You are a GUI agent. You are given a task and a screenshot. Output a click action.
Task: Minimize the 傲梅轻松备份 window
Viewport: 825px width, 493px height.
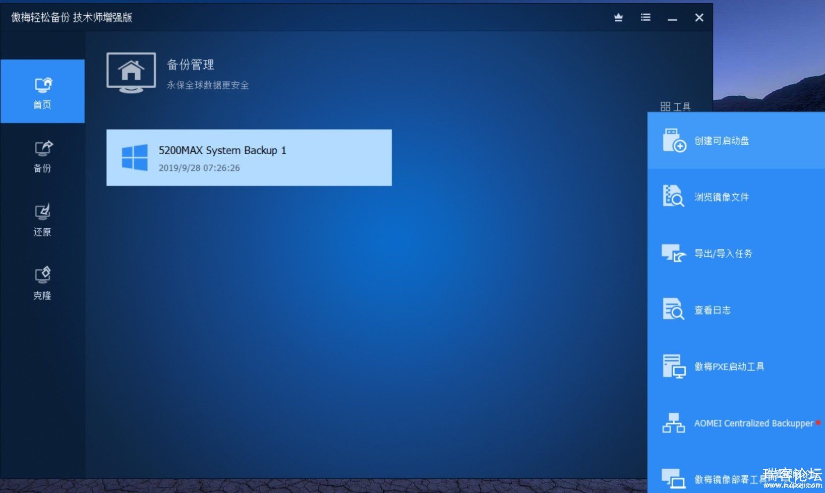tap(672, 19)
